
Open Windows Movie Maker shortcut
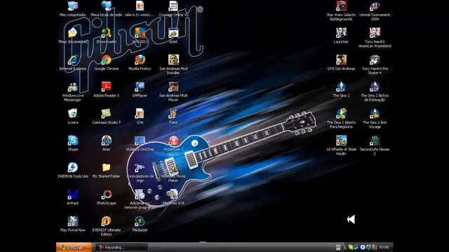[x=173, y=167]
